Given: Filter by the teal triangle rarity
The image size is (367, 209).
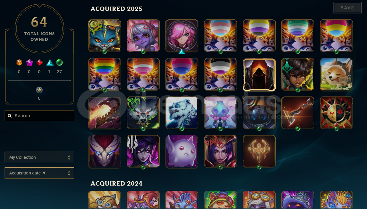Looking at the screenshot, I should [x=50, y=63].
